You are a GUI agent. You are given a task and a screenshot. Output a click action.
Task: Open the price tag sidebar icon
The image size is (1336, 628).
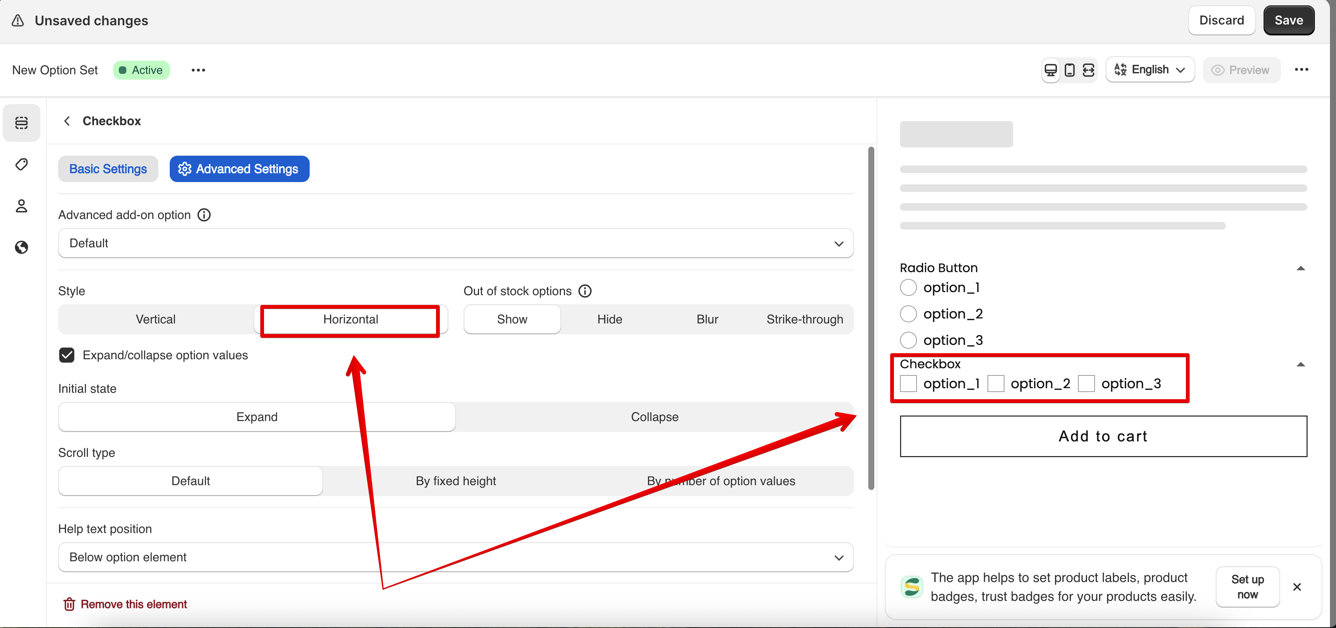click(21, 165)
